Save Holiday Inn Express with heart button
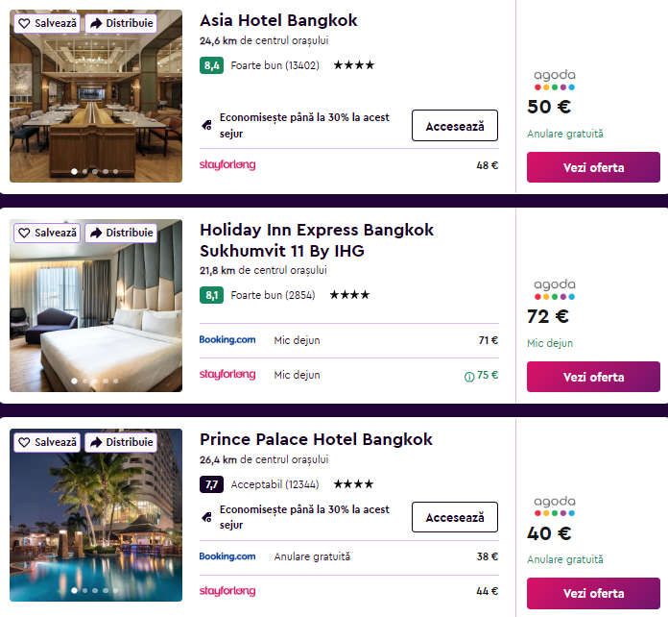This screenshot has width=668, height=617. click(x=47, y=233)
